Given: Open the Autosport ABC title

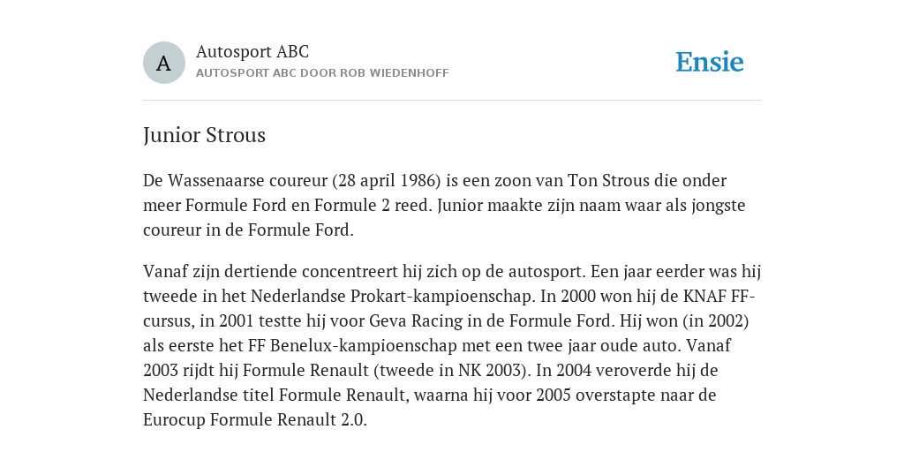Looking at the screenshot, I should pos(252,51).
